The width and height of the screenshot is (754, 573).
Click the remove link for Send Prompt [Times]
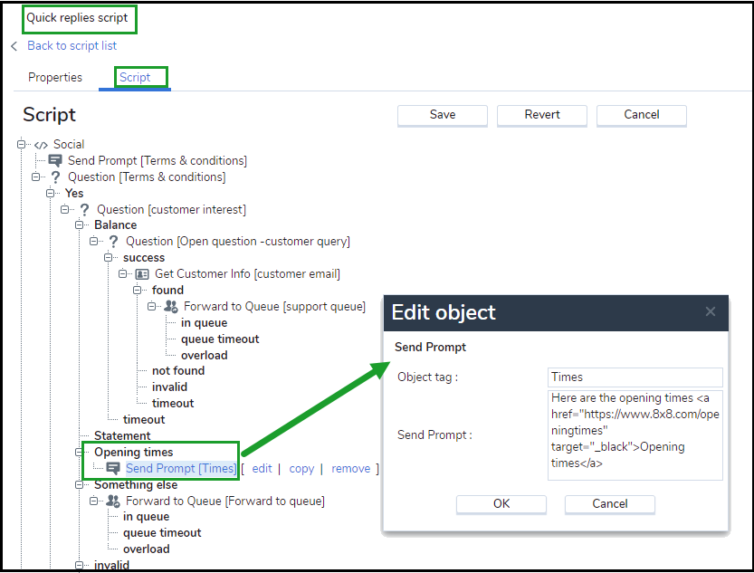[351, 469]
